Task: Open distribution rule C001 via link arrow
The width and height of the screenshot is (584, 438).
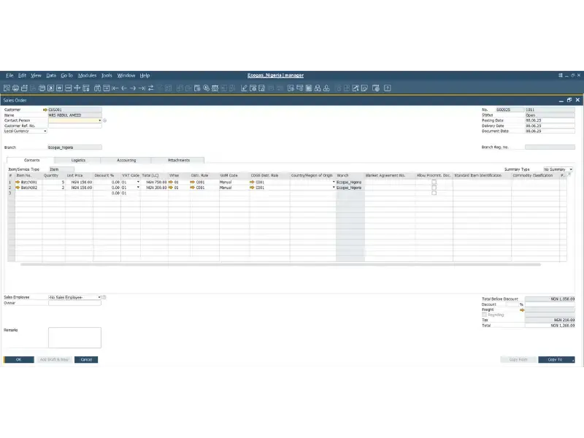Action: pyautogui.click(x=193, y=181)
